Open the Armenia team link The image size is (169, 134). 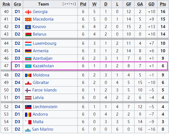(x=41, y=51)
